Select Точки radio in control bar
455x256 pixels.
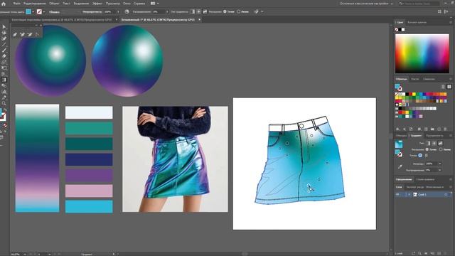click(225, 11)
